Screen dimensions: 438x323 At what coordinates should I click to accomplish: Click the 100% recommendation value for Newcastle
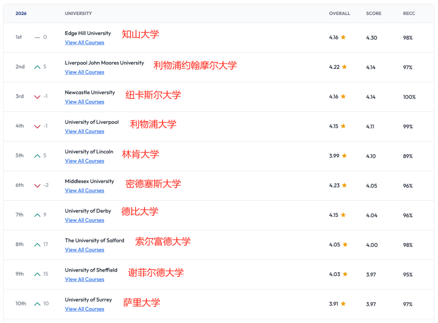[x=409, y=97]
